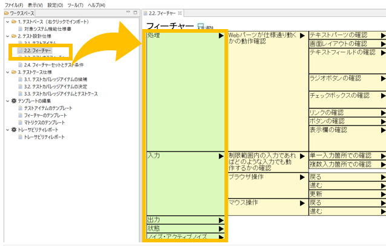
Task: Click the arrow on the 入力 cell
Action: tap(221, 156)
